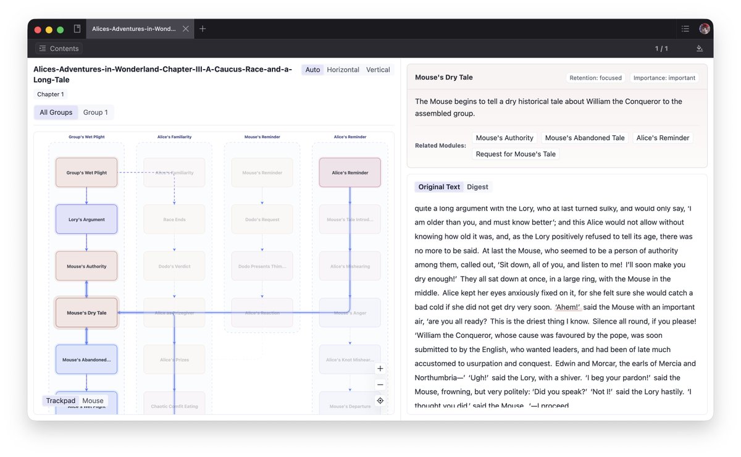Screen dimensions: 741x457
Task: Close the Alices-Adventures-in-Wonderland tab
Action: tap(186, 29)
